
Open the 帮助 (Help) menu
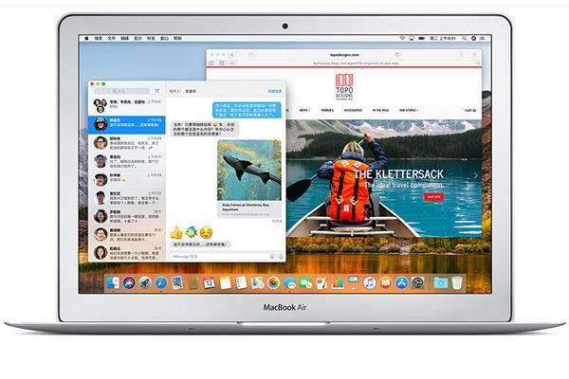[x=177, y=38]
